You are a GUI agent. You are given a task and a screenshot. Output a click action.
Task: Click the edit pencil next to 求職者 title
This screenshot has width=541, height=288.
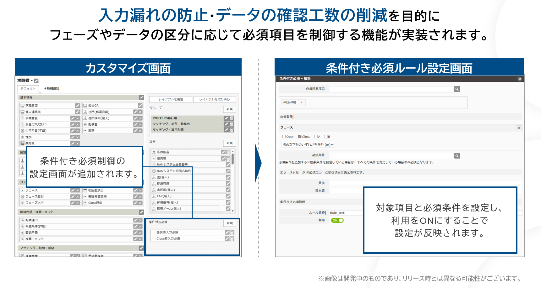point(36,81)
